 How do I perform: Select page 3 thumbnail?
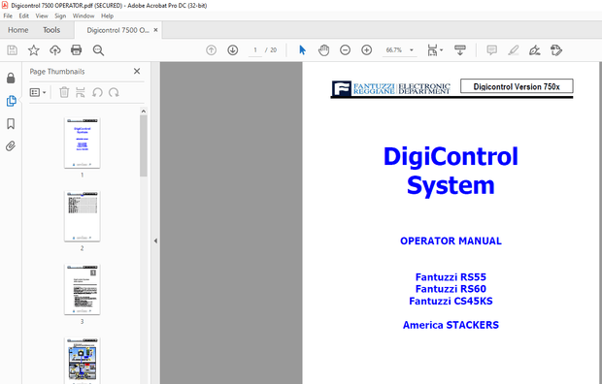pyautogui.click(x=82, y=289)
